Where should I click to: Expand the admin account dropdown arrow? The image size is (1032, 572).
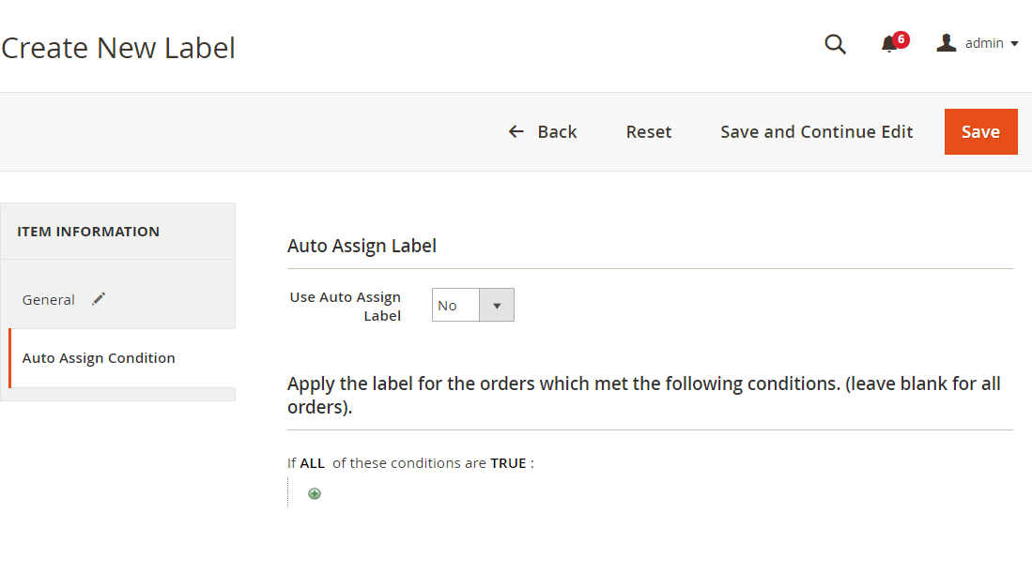coord(1014,44)
